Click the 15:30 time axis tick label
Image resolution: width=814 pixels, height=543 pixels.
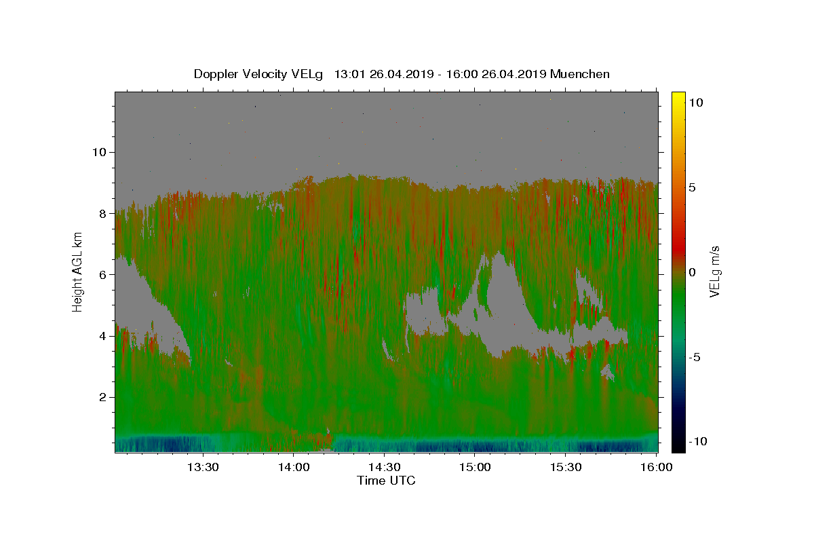coord(566,467)
